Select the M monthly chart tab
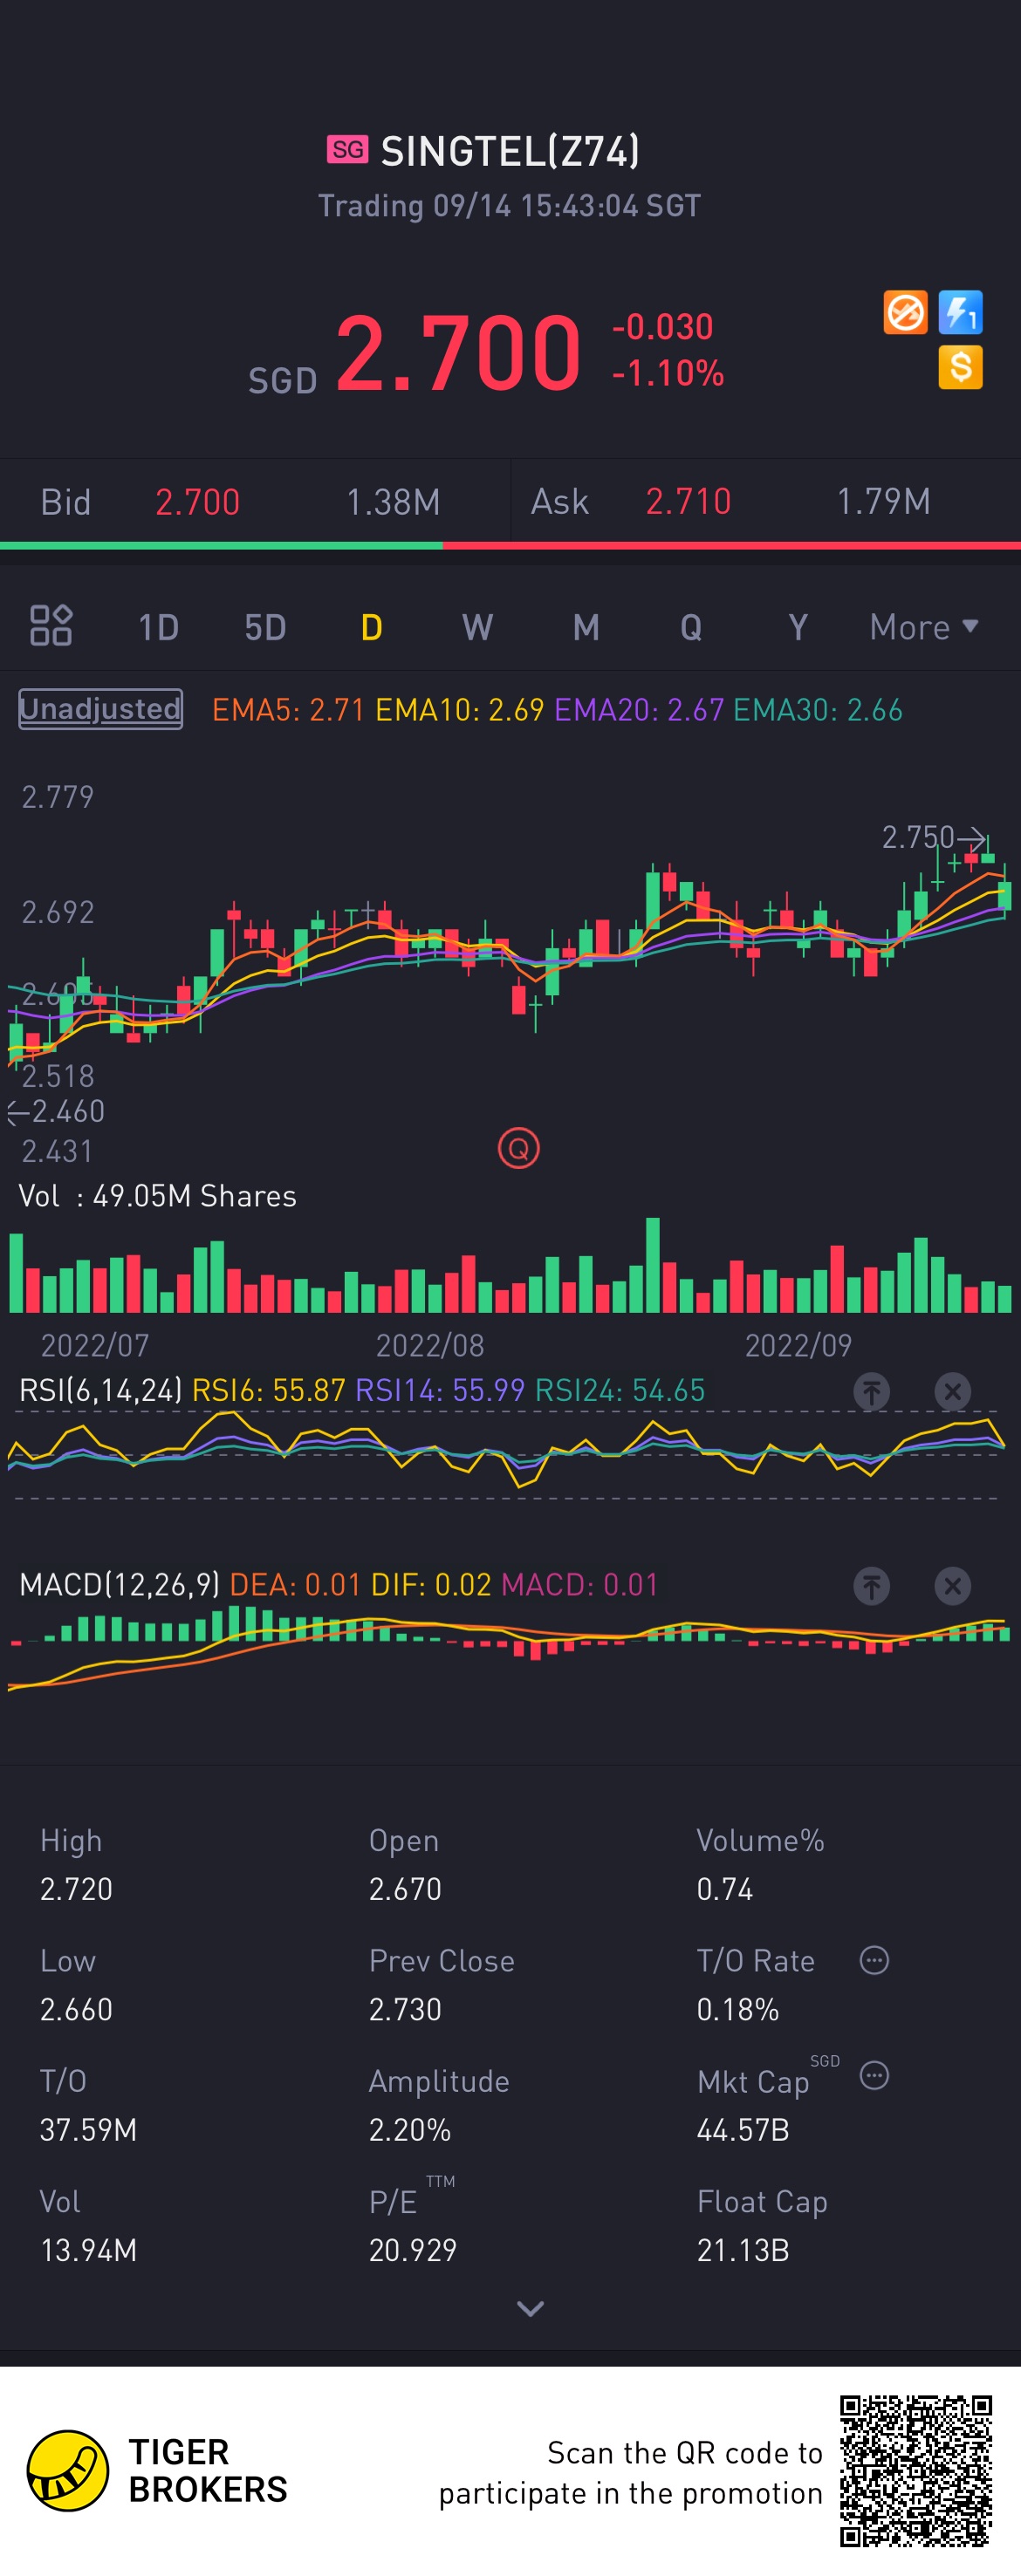1021x2576 pixels. click(586, 627)
